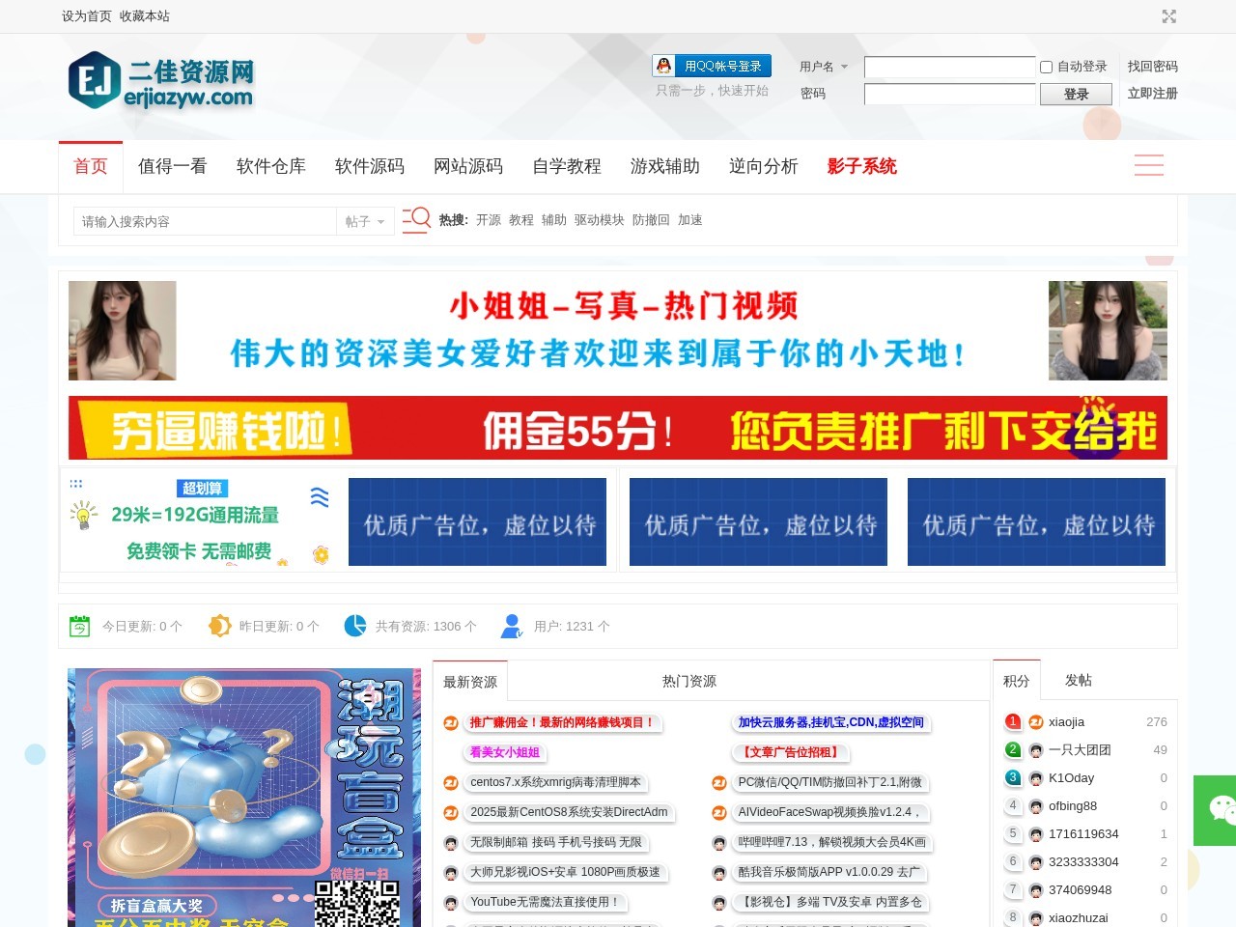Click the hamburger menu icon near navigation bar
The height and width of the screenshot is (927, 1236).
[1149, 166]
